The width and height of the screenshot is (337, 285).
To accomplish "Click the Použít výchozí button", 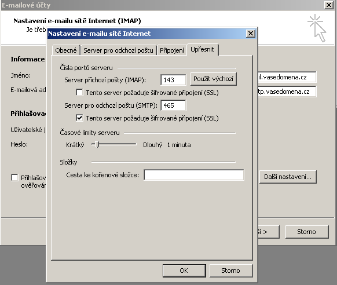I will pos(214,79).
